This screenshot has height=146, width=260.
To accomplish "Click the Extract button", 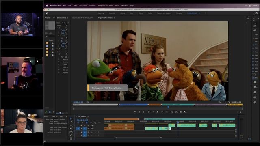I will pos(176,112).
